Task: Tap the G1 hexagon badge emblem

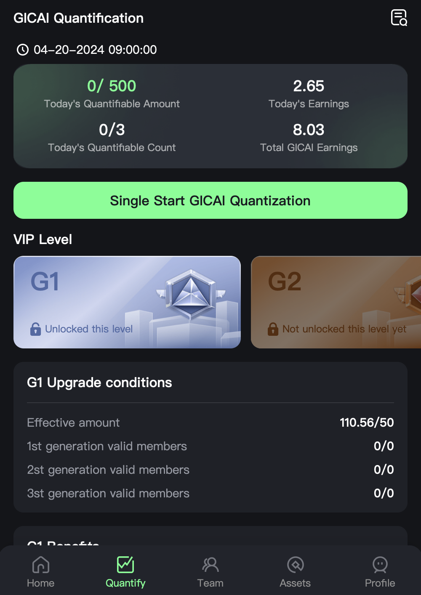Action: (192, 294)
